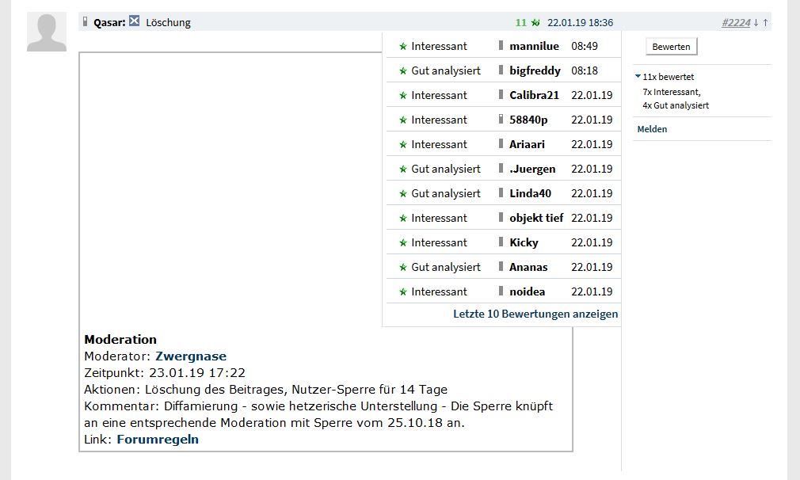The width and height of the screenshot is (800, 480).
Task: Open moderator Zwergnase's profile
Action: pyautogui.click(x=191, y=356)
